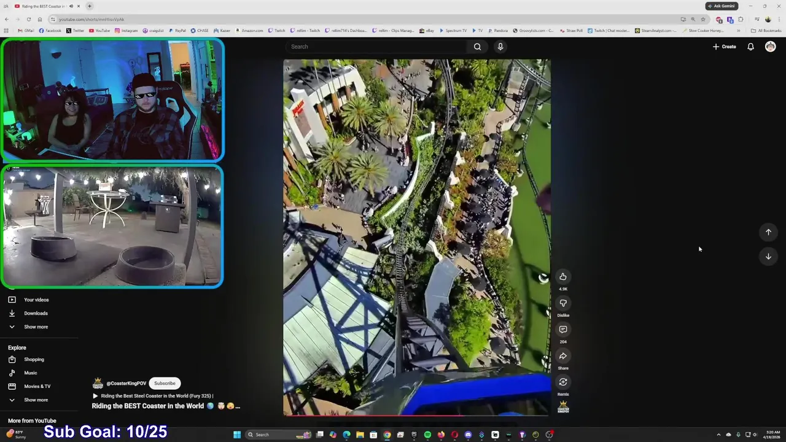
Task: Open the Windows Start menu
Action: [x=237, y=435]
